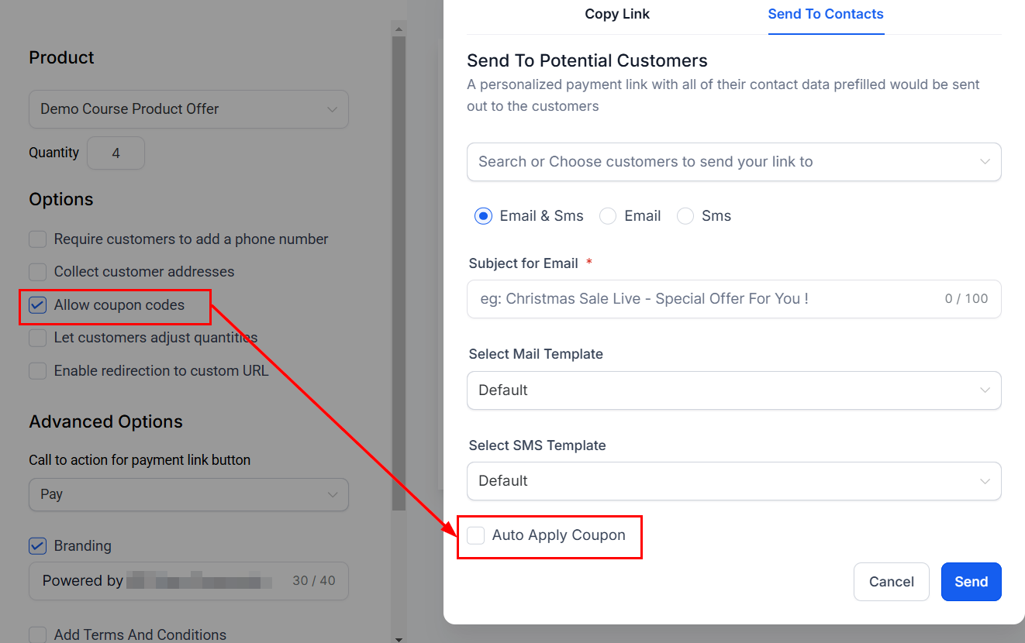Click the customer search dropdown chevron
The width and height of the screenshot is (1025, 643).
985,162
